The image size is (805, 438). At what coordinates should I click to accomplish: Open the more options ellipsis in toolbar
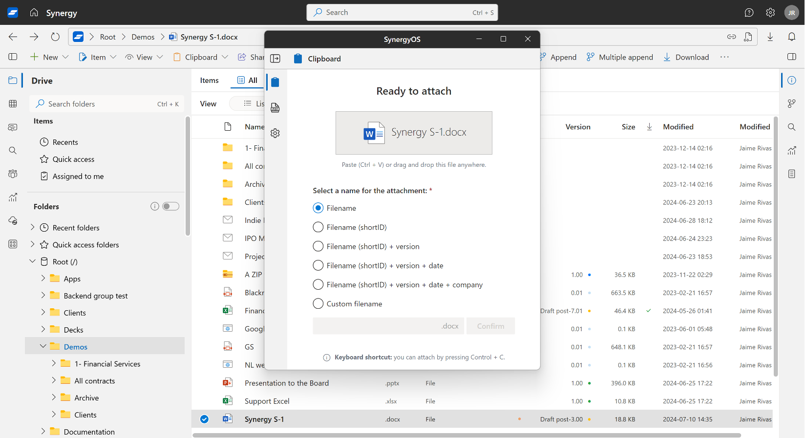click(x=724, y=57)
